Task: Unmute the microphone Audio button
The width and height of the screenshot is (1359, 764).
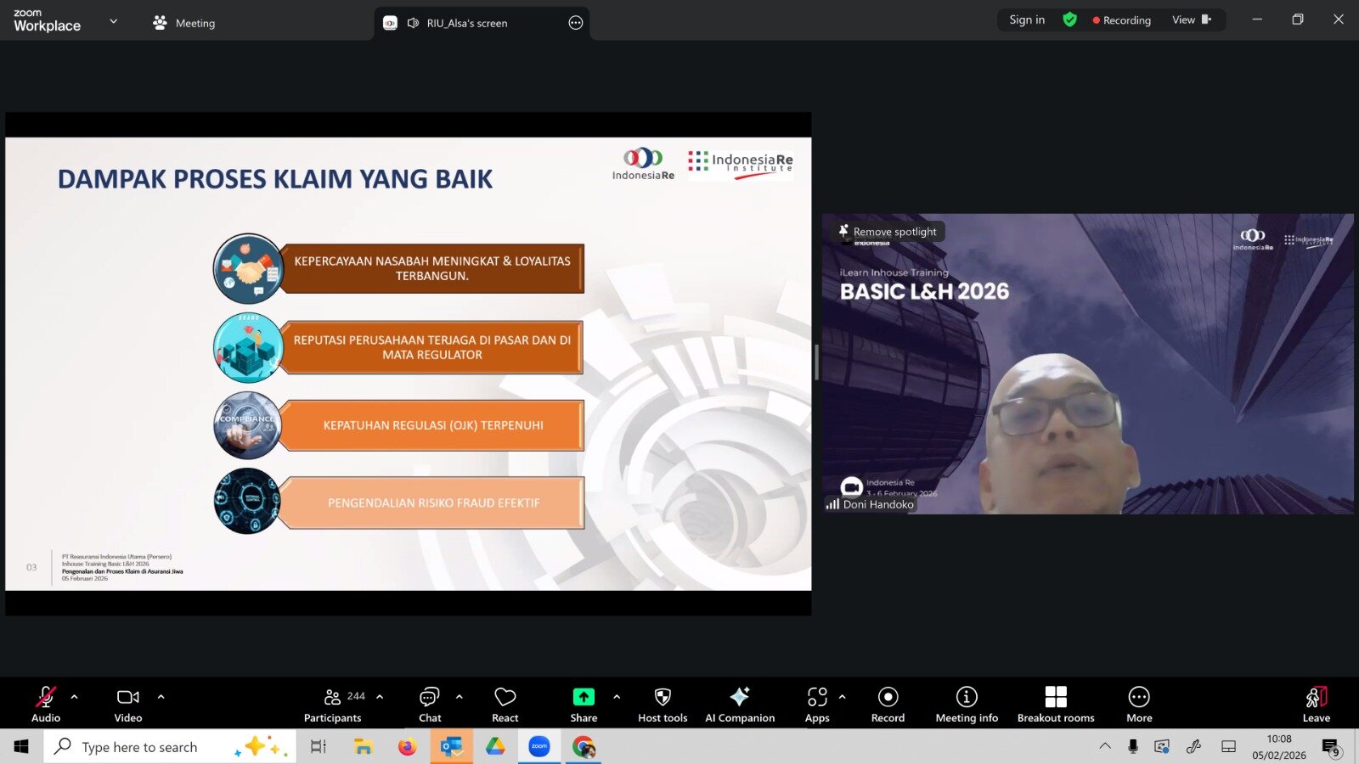Action: click(46, 705)
